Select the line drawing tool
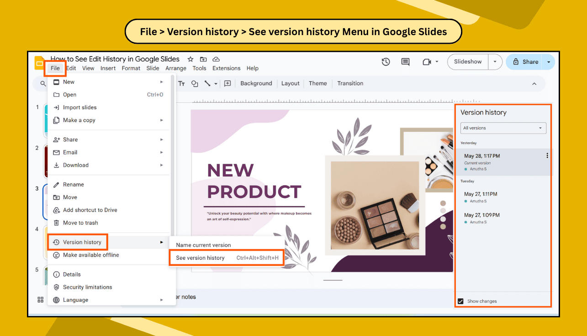 tap(207, 83)
